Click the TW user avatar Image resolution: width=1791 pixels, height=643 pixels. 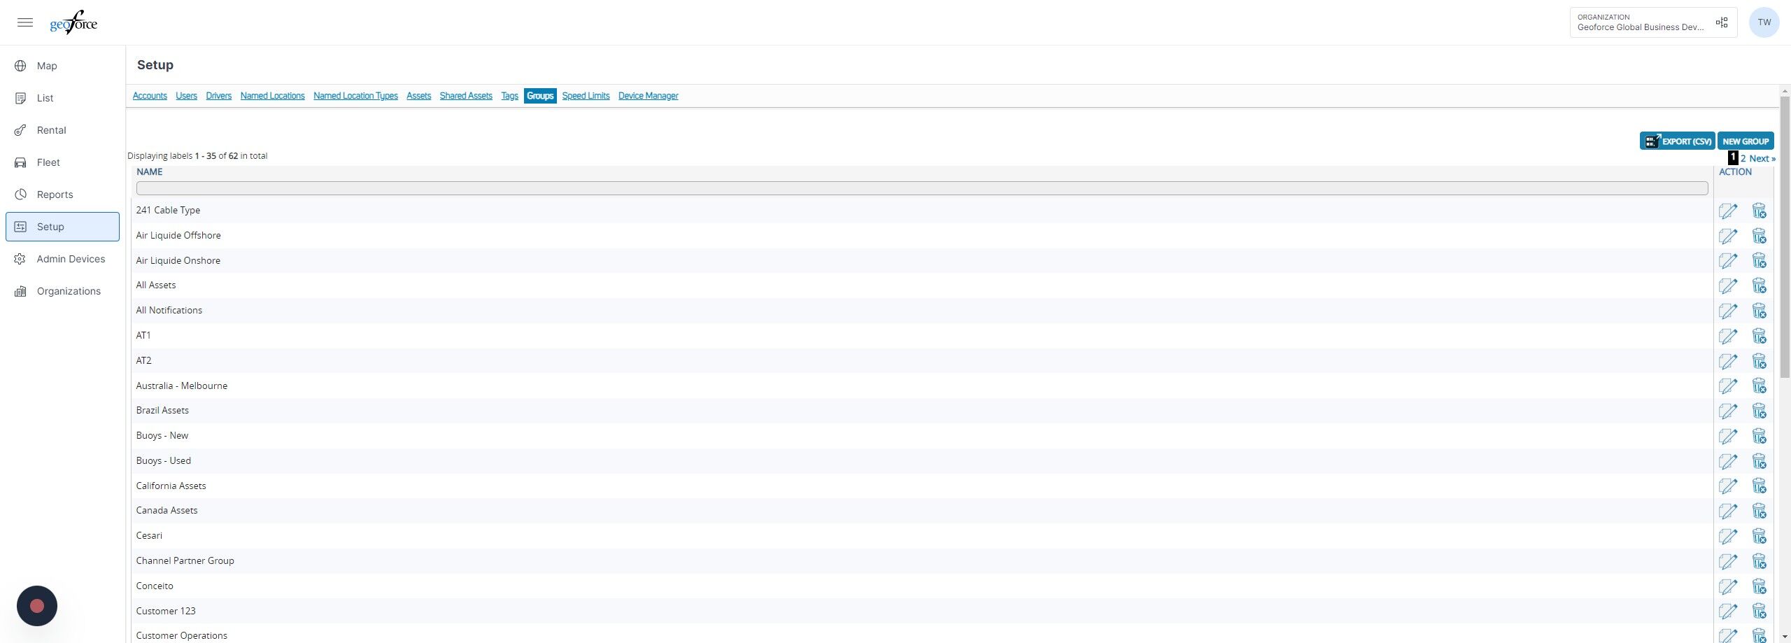tap(1764, 22)
